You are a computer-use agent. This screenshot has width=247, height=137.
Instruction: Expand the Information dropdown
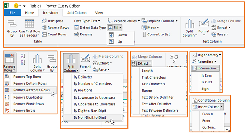206,68
